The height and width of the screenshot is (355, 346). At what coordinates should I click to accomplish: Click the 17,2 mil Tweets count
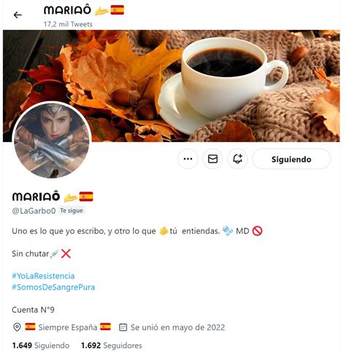pos(68,24)
